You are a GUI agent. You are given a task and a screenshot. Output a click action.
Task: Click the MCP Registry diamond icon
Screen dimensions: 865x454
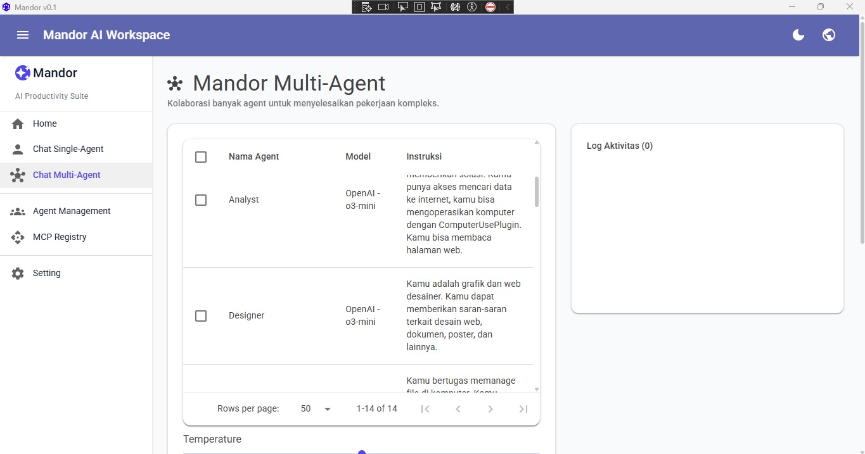click(x=18, y=237)
